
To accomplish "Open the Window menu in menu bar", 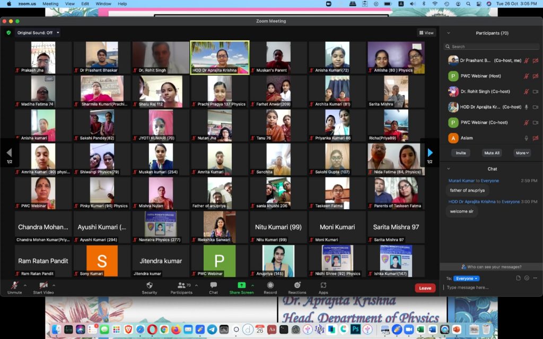I will [103, 4].
